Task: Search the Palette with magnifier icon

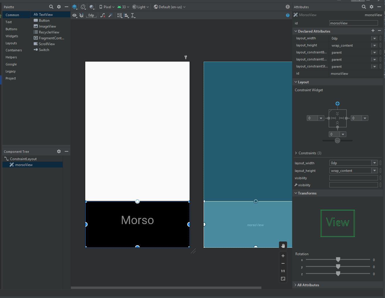Action: click(51, 7)
